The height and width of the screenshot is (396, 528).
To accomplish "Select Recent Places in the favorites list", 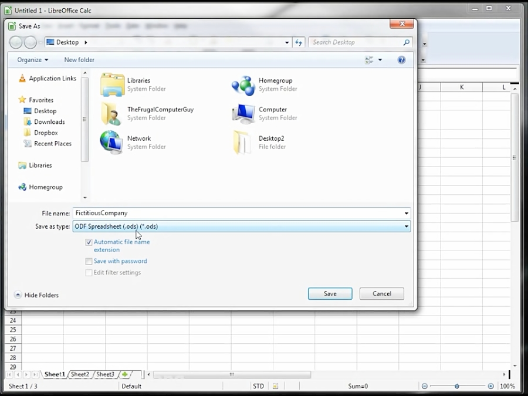I will click(52, 144).
